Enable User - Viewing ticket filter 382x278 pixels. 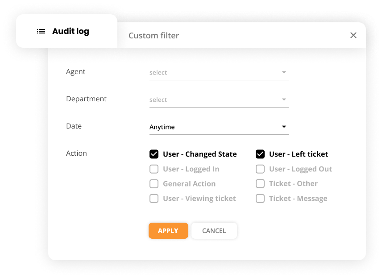pos(154,198)
